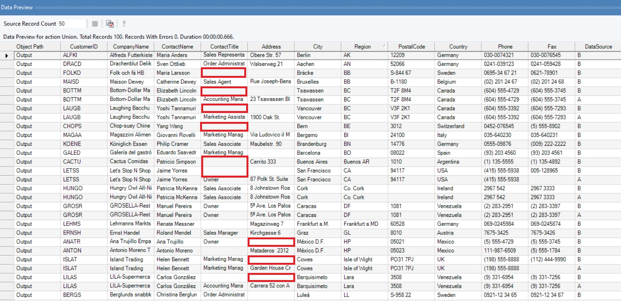Click the Data Preview panel title bar

pyautogui.click(x=310, y=7)
